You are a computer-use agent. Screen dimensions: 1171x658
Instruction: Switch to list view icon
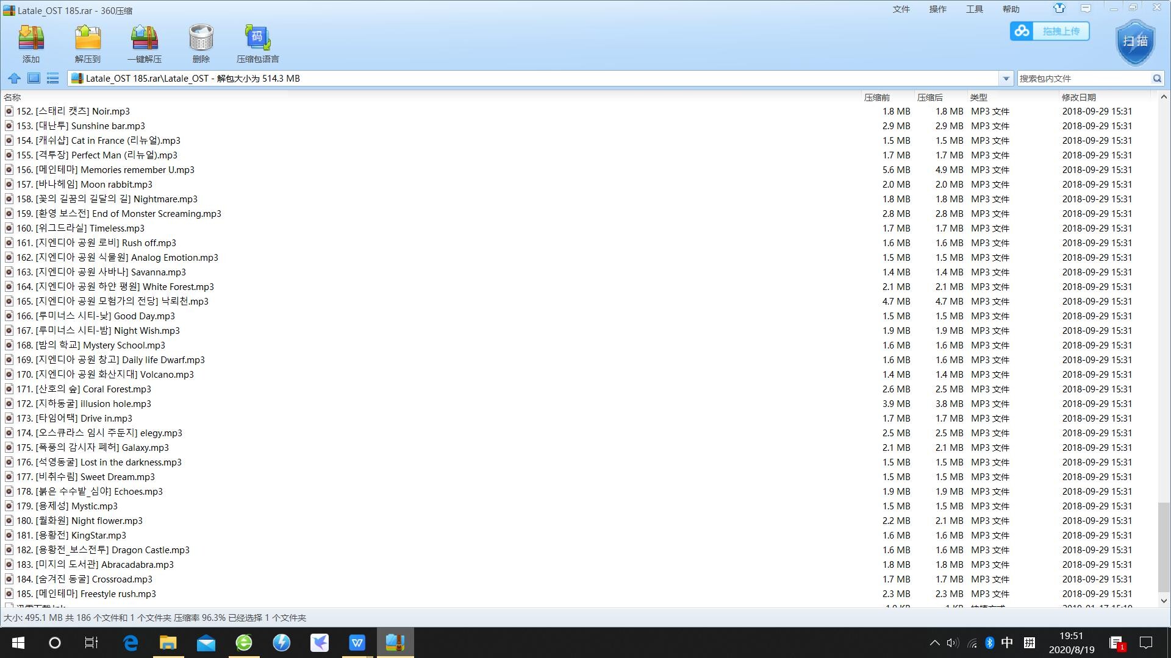tap(53, 79)
